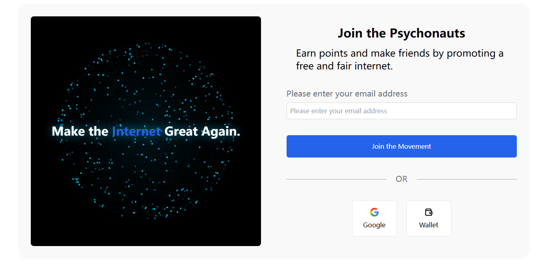Click the email address label above the field

[347, 94]
